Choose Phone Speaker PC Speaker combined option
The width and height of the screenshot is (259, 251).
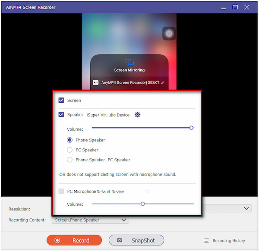click(69, 160)
